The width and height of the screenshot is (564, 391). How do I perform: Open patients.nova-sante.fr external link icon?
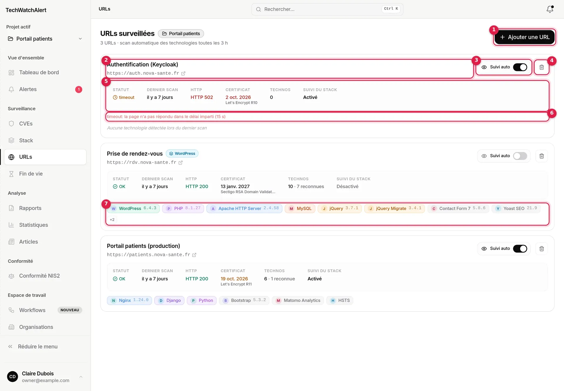[194, 255]
